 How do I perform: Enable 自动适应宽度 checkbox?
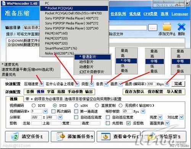108,117
